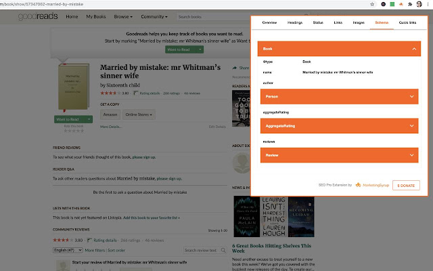Screen dimensions: 433x271
Task: Open shelf dropdown beside the banner Want to Read
Action: (x=200, y=49)
